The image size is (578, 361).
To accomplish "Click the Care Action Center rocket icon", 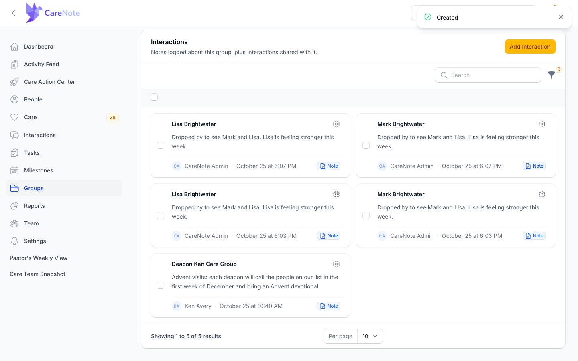I will [x=14, y=82].
